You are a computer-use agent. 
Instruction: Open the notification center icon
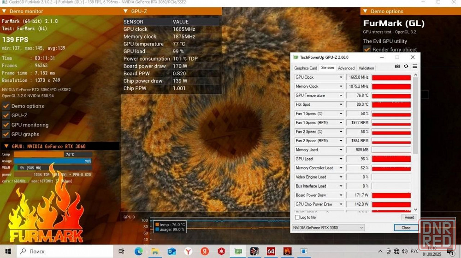click(450, 252)
